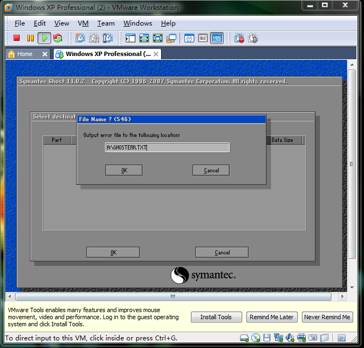
Task: Click the vertical scrollbar thumb
Action: pos(352,164)
